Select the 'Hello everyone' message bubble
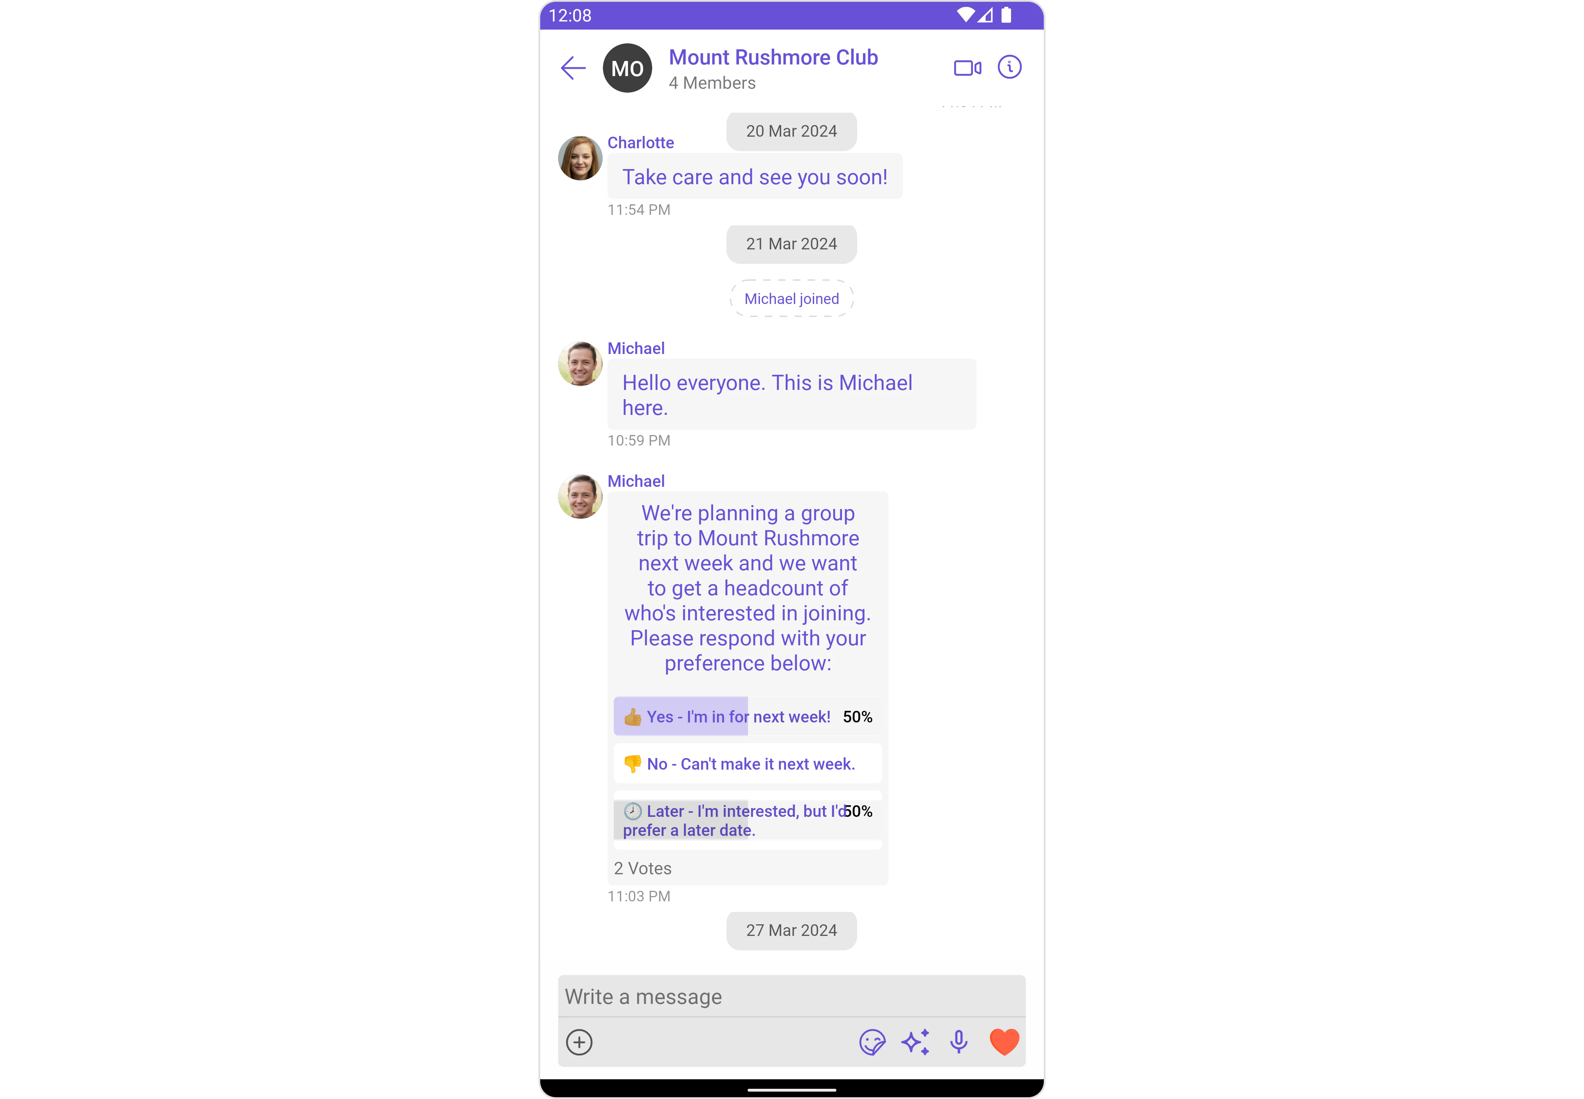This screenshot has width=1584, height=1099. (792, 395)
